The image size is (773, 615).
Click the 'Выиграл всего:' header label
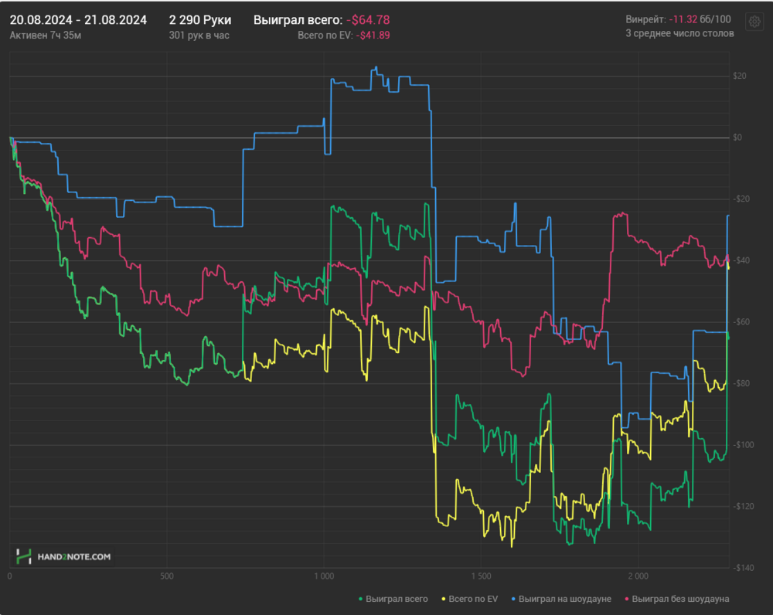click(x=298, y=20)
